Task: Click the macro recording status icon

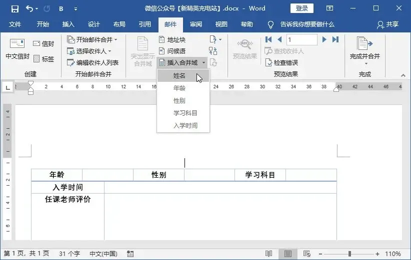Action: point(130,254)
